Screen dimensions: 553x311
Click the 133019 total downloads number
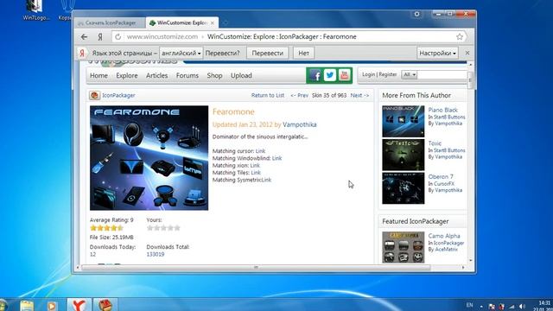(156, 254)
